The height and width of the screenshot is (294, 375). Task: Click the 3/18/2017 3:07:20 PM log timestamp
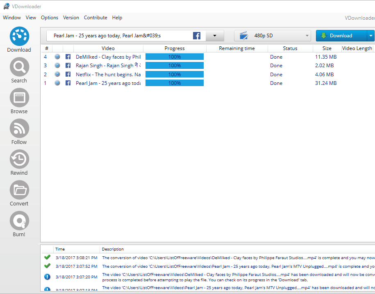77,277
